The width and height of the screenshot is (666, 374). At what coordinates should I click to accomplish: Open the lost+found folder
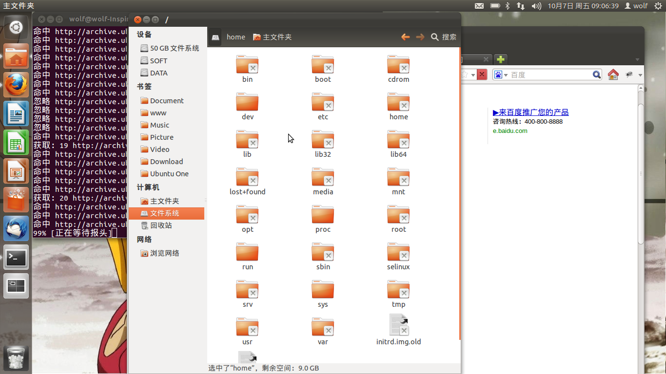point(247,177)
